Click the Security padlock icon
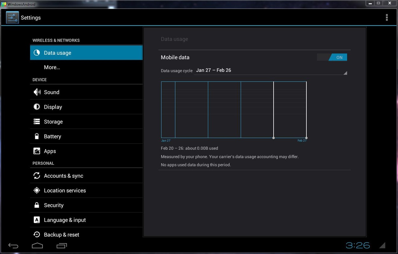The width and height of the screenshot is (398, 254). pos(37,205)
